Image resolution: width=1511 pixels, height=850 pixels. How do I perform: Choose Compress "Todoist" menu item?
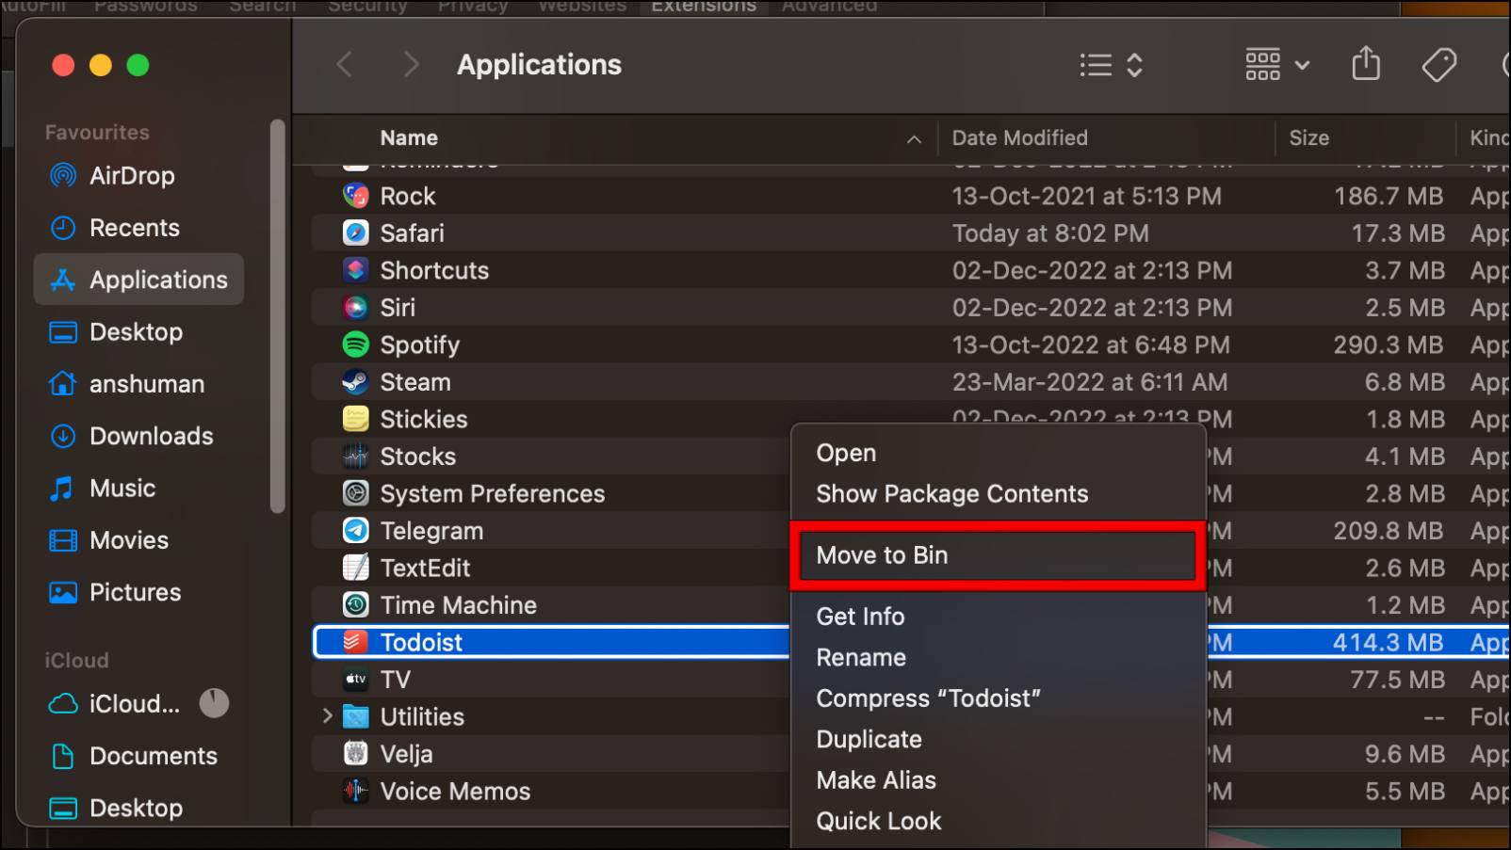click(x=998, y=698)
